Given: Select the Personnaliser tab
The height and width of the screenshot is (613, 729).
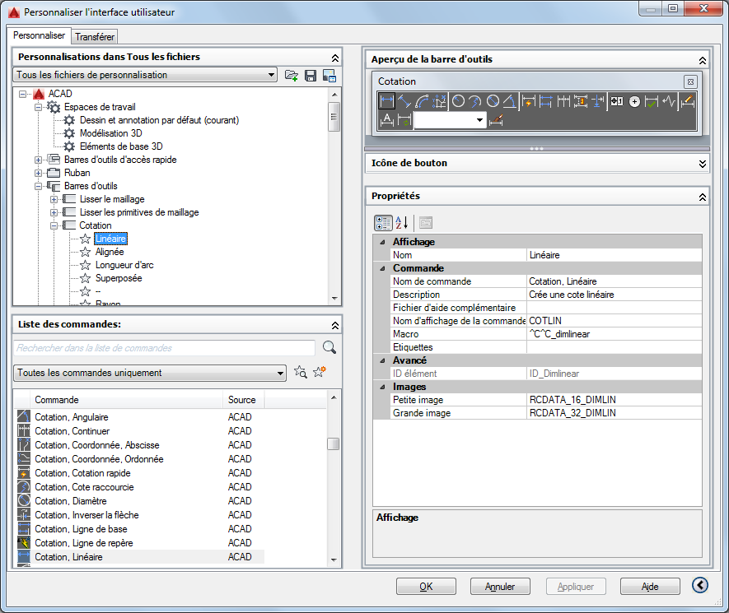Looking at the screenshot, I should (39, 35).
